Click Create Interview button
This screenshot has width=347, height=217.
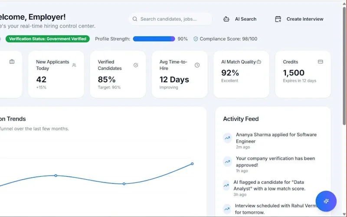299,19
